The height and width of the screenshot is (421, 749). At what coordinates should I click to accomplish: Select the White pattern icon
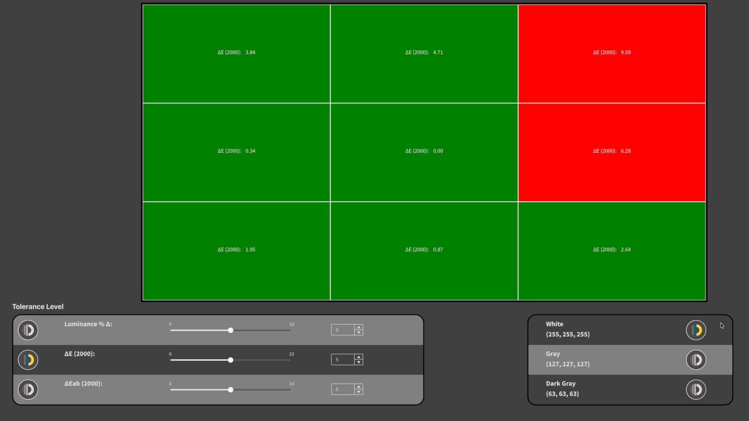coord(696,330)
